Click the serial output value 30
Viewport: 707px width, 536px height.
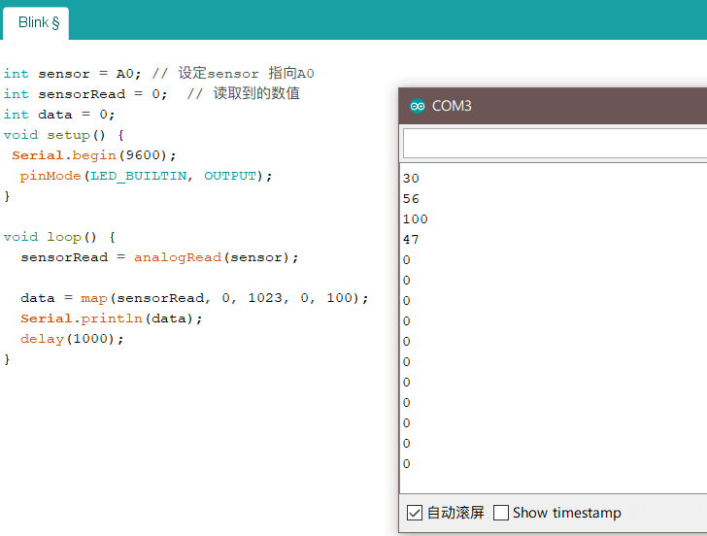(x=411, y=178)
